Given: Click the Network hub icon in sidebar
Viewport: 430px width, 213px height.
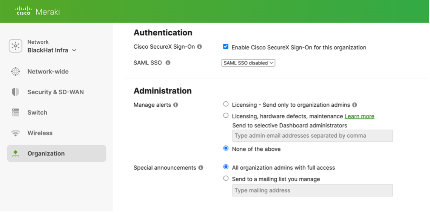Looking at the screenshot, I should tap(15, 46).
